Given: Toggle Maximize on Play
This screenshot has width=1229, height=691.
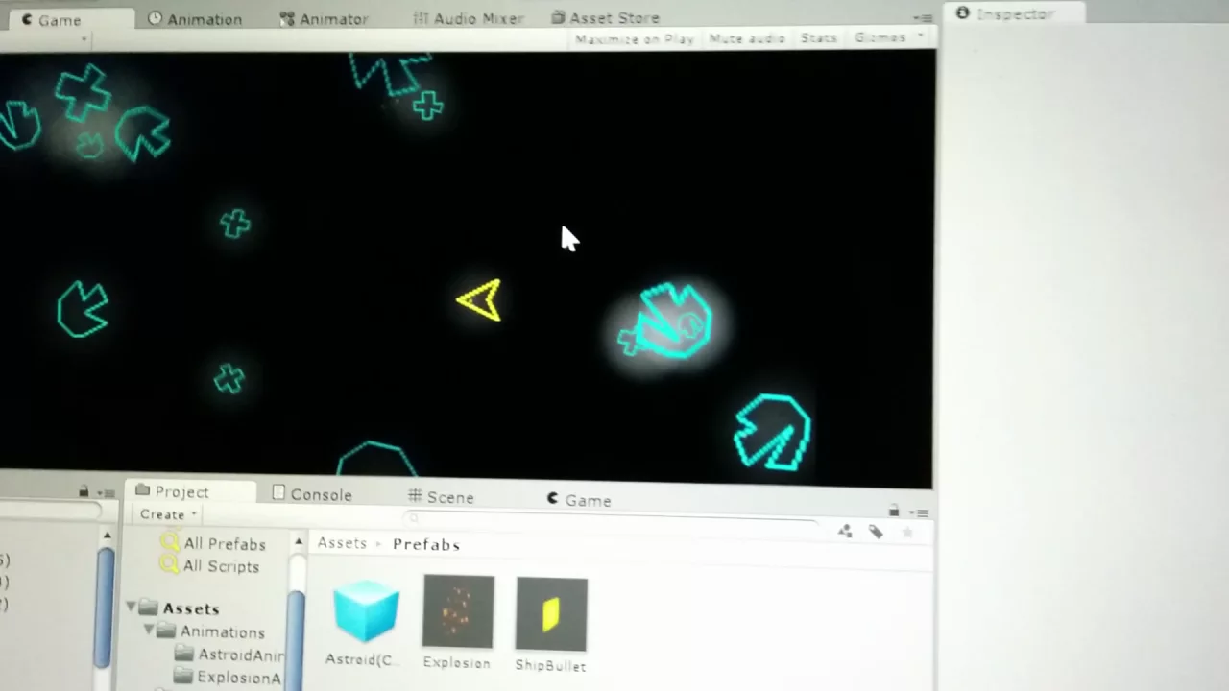Looking at the screenshot, I should point(634,38).
